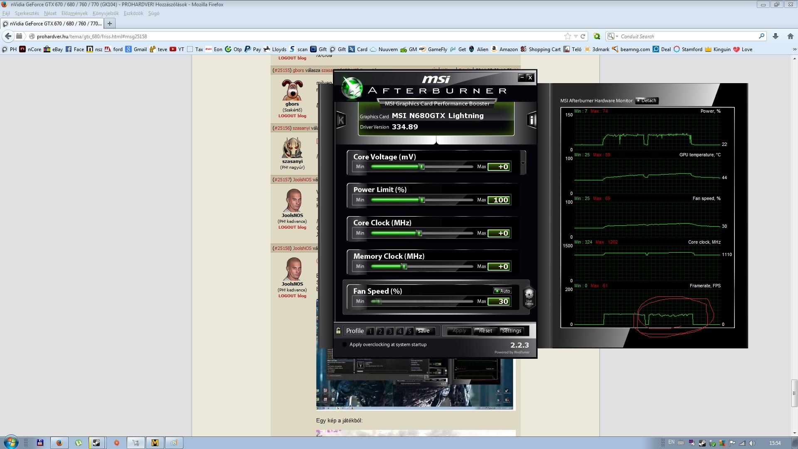Click the Fan Speed slider handle

[378, 301]
